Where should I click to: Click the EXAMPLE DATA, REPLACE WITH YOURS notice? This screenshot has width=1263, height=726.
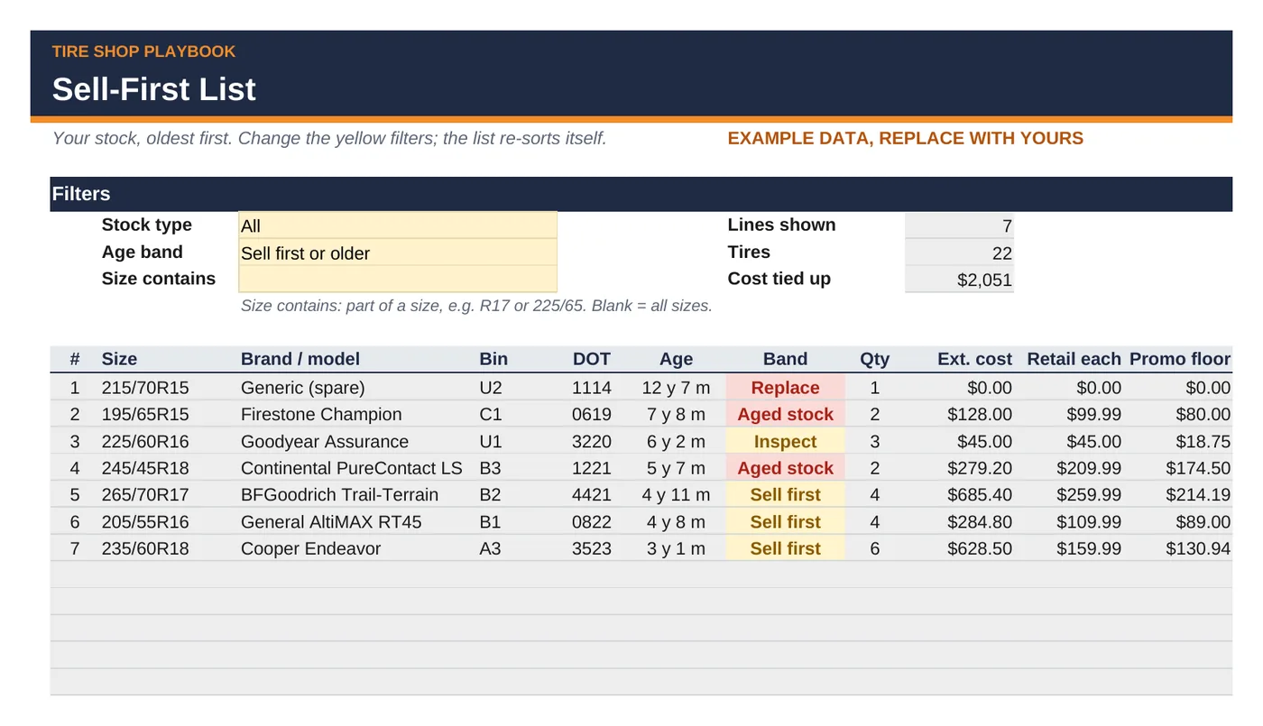pyautogui.click(x=905, y=139)
